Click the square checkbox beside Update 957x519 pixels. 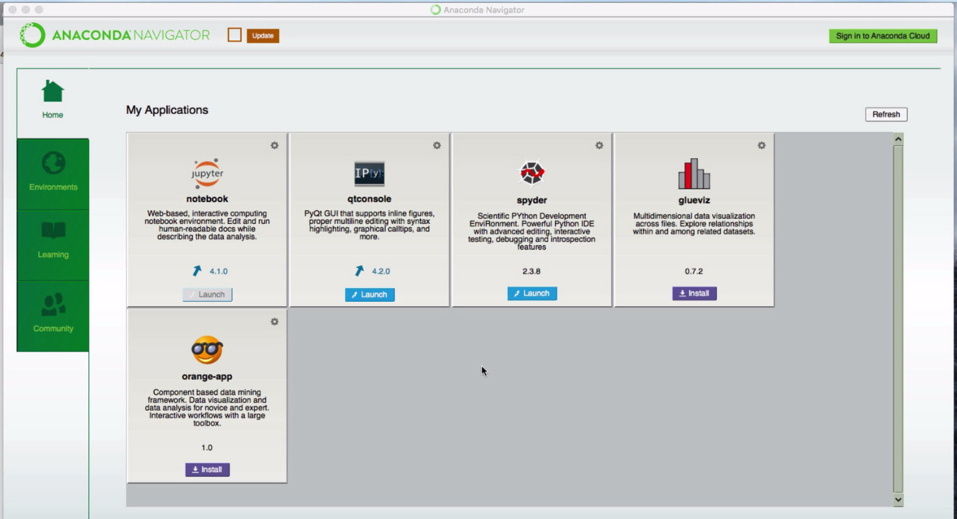coord(235,35)
